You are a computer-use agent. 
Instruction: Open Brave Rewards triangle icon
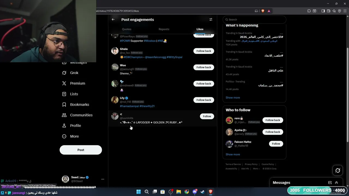tap(269, 11)
